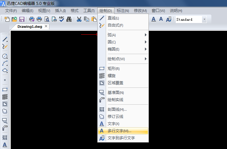
Task: Close the Drawing1.dwg tab
Action: [46, 26]
